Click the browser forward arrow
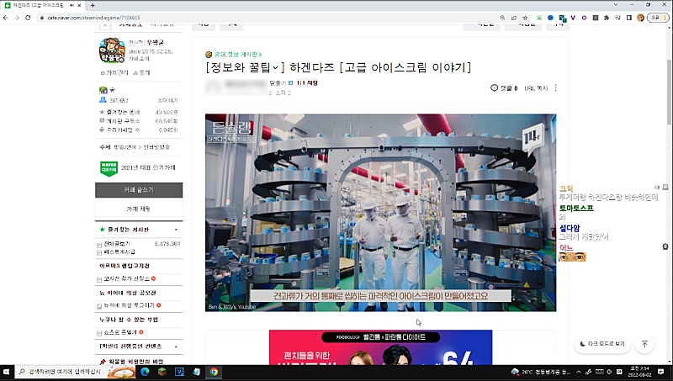673x381 pixels. [x=17, y=18]
